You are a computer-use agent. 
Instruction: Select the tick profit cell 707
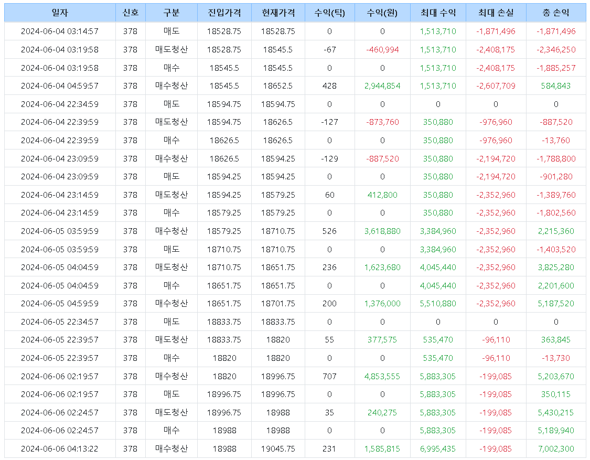coord(329,377)
